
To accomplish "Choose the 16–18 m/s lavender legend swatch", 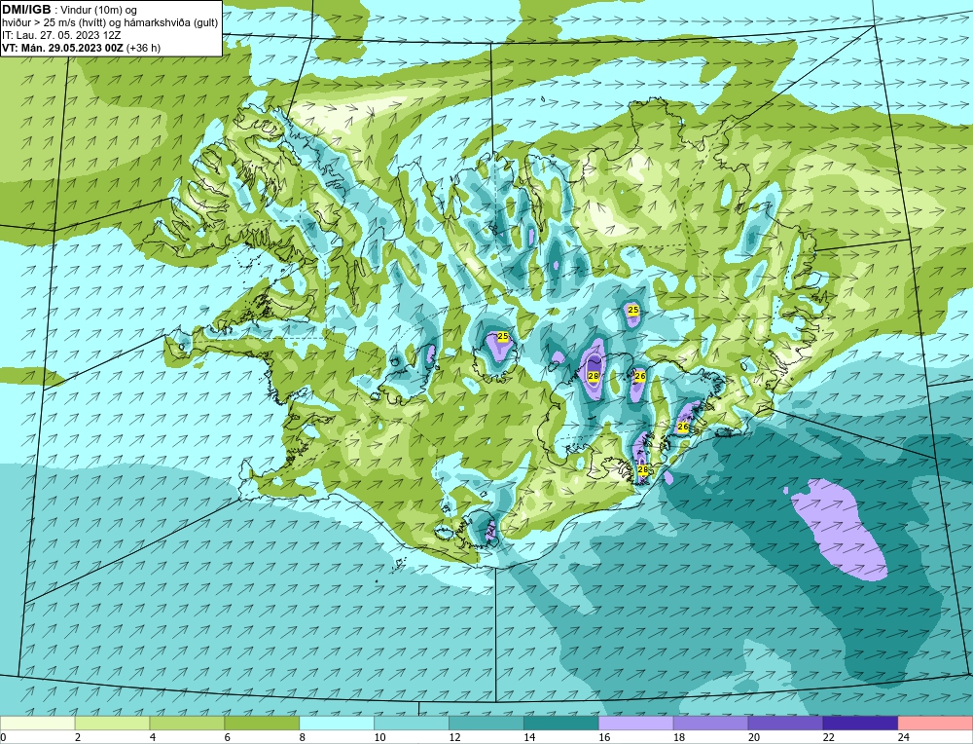I will (636, 724).
